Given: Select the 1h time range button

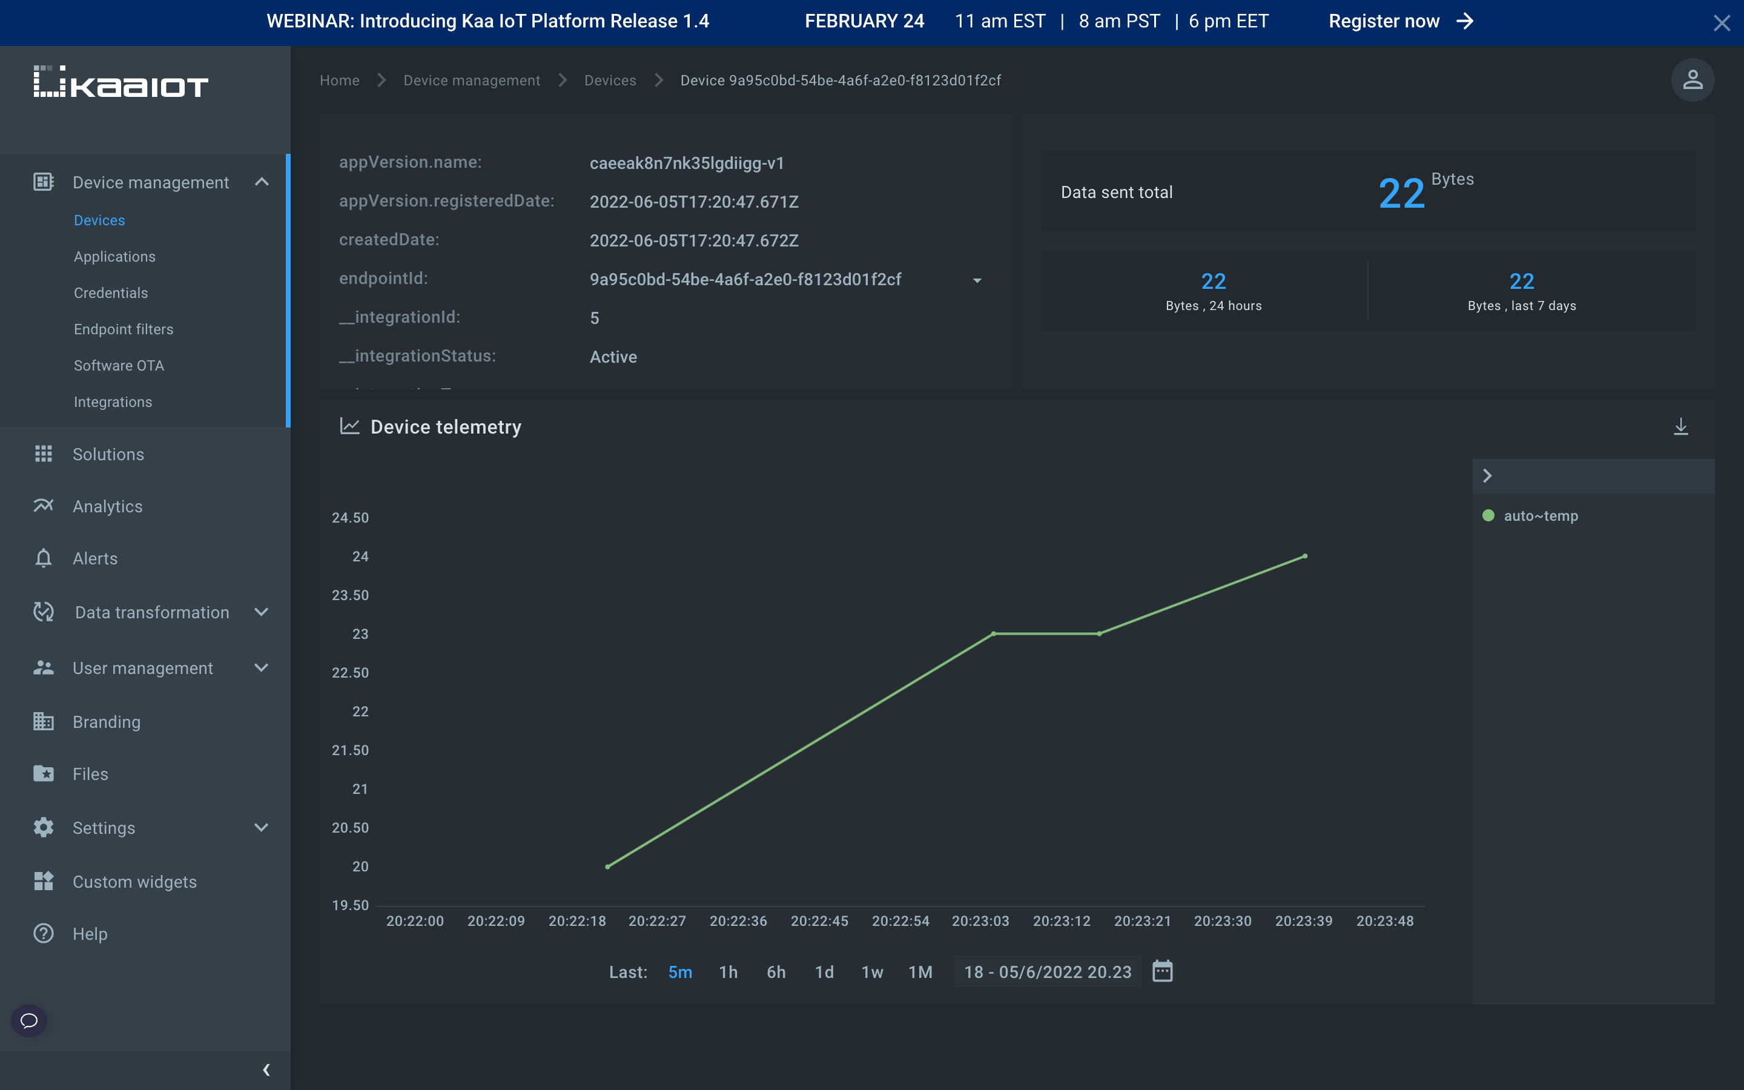Looking at the screenshot, I should click(727, 971).
